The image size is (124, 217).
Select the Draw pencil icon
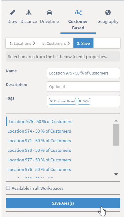tap(12, 13)
